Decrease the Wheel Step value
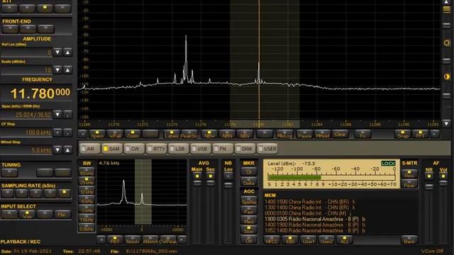 coord(57,149)
